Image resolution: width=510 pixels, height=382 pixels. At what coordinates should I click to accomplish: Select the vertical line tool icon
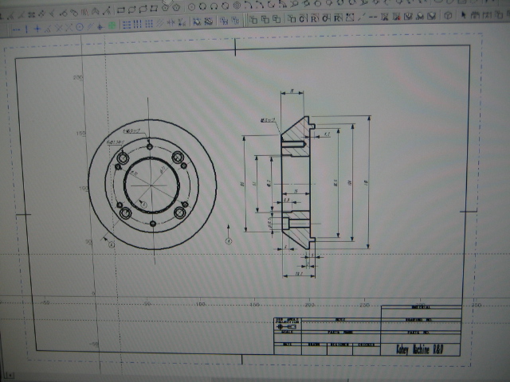point(26,27)
